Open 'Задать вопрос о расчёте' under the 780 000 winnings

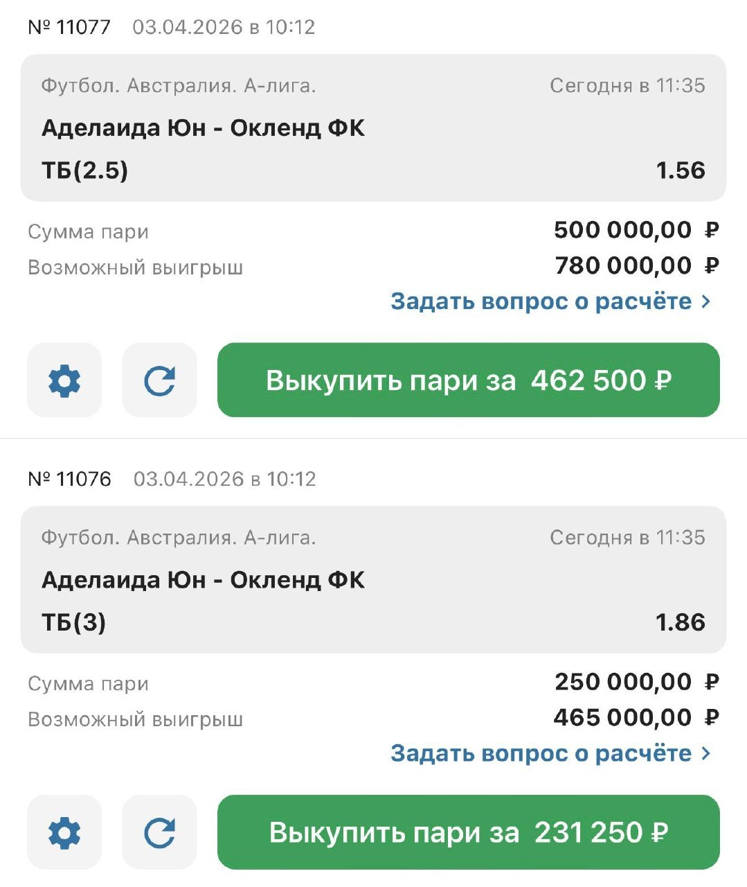pos(550,301)
